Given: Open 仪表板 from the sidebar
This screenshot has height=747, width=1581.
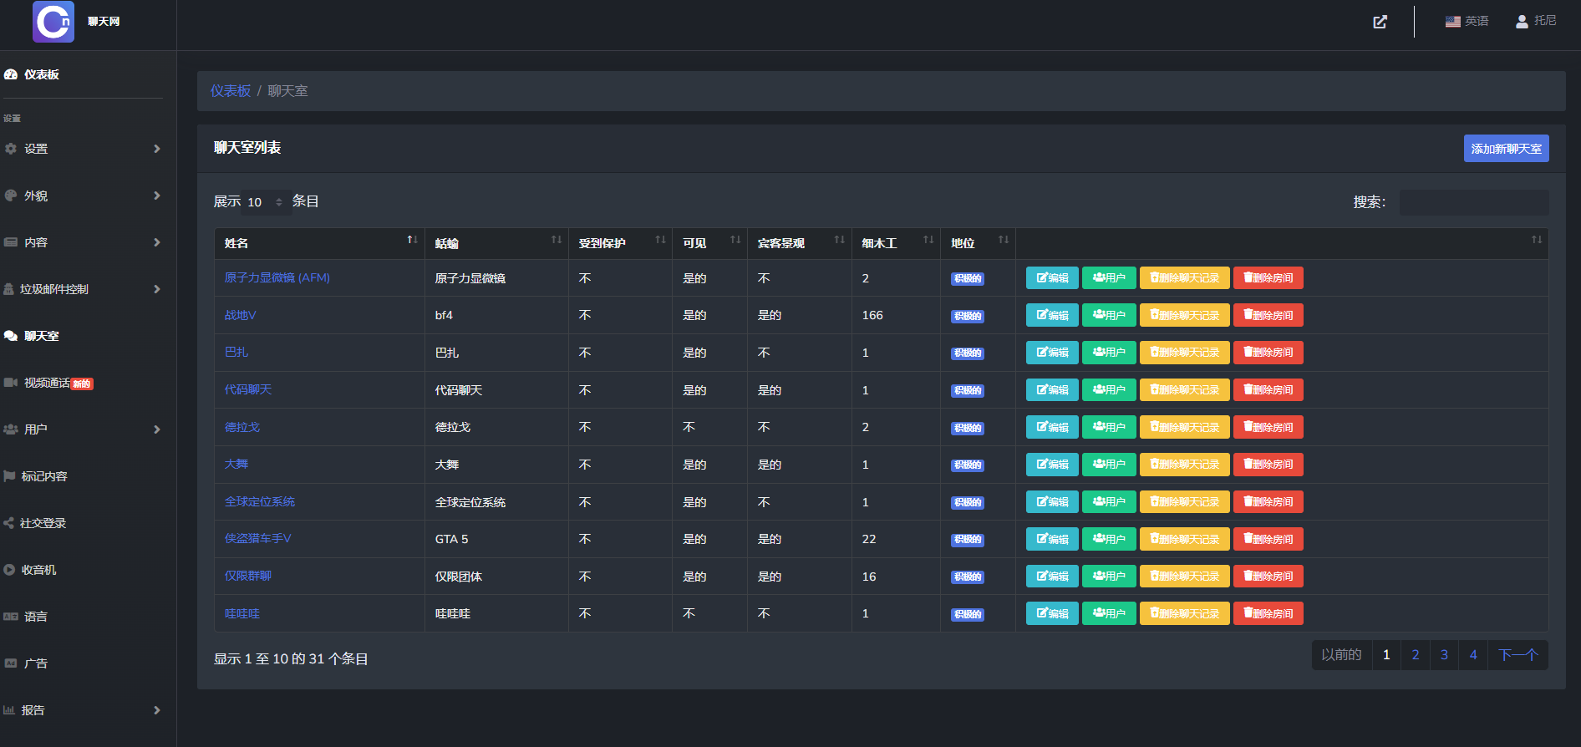Looking at the screenshot, I should pyautogui.click(x=41, y=74).
